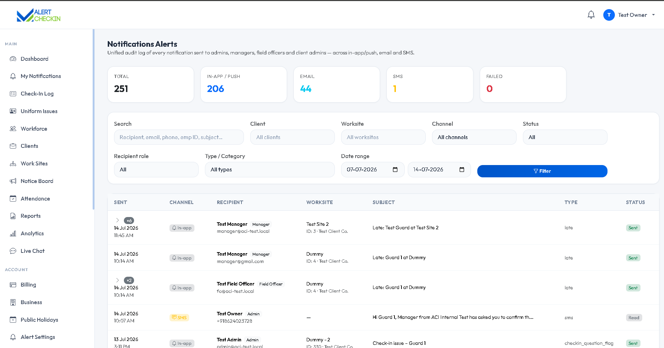Click the Alert Checkin logo
The height and width of the screenshot is (348, 664).
[39, 15]
